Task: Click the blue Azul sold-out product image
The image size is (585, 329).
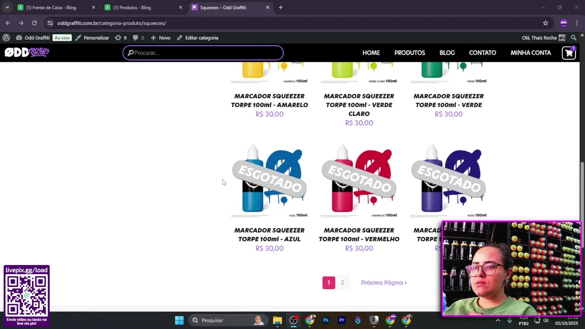Action: pos(269,181)
